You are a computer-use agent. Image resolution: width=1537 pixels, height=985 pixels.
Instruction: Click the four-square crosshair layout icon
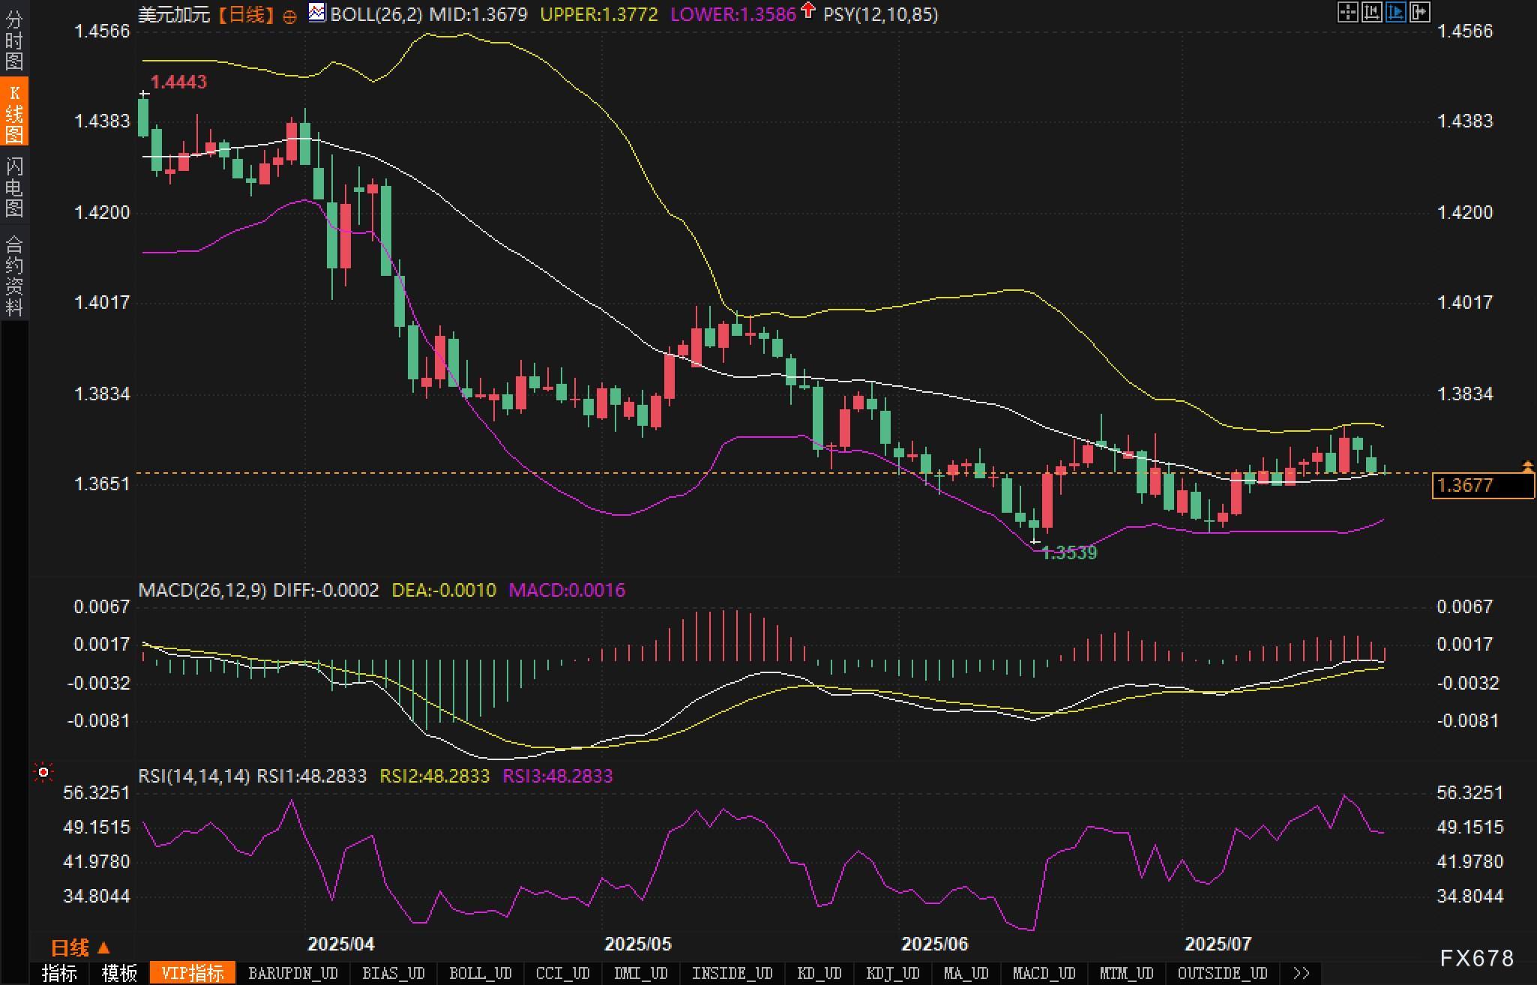tap(1347, 12)
